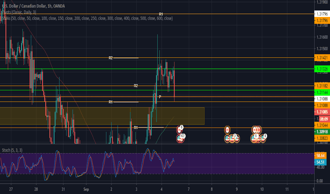This screenshot has width=330, height=194.
Task: Open the US flag economic event with badge 102
Action: [180, 138]
